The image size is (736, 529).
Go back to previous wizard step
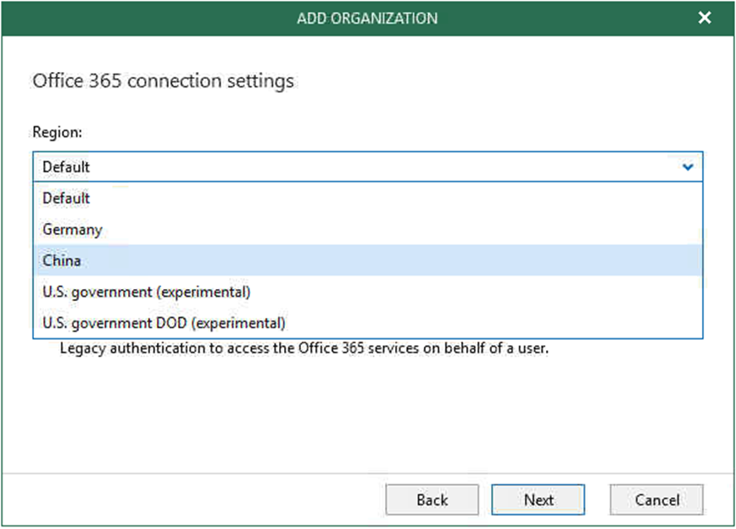(432, 500)
